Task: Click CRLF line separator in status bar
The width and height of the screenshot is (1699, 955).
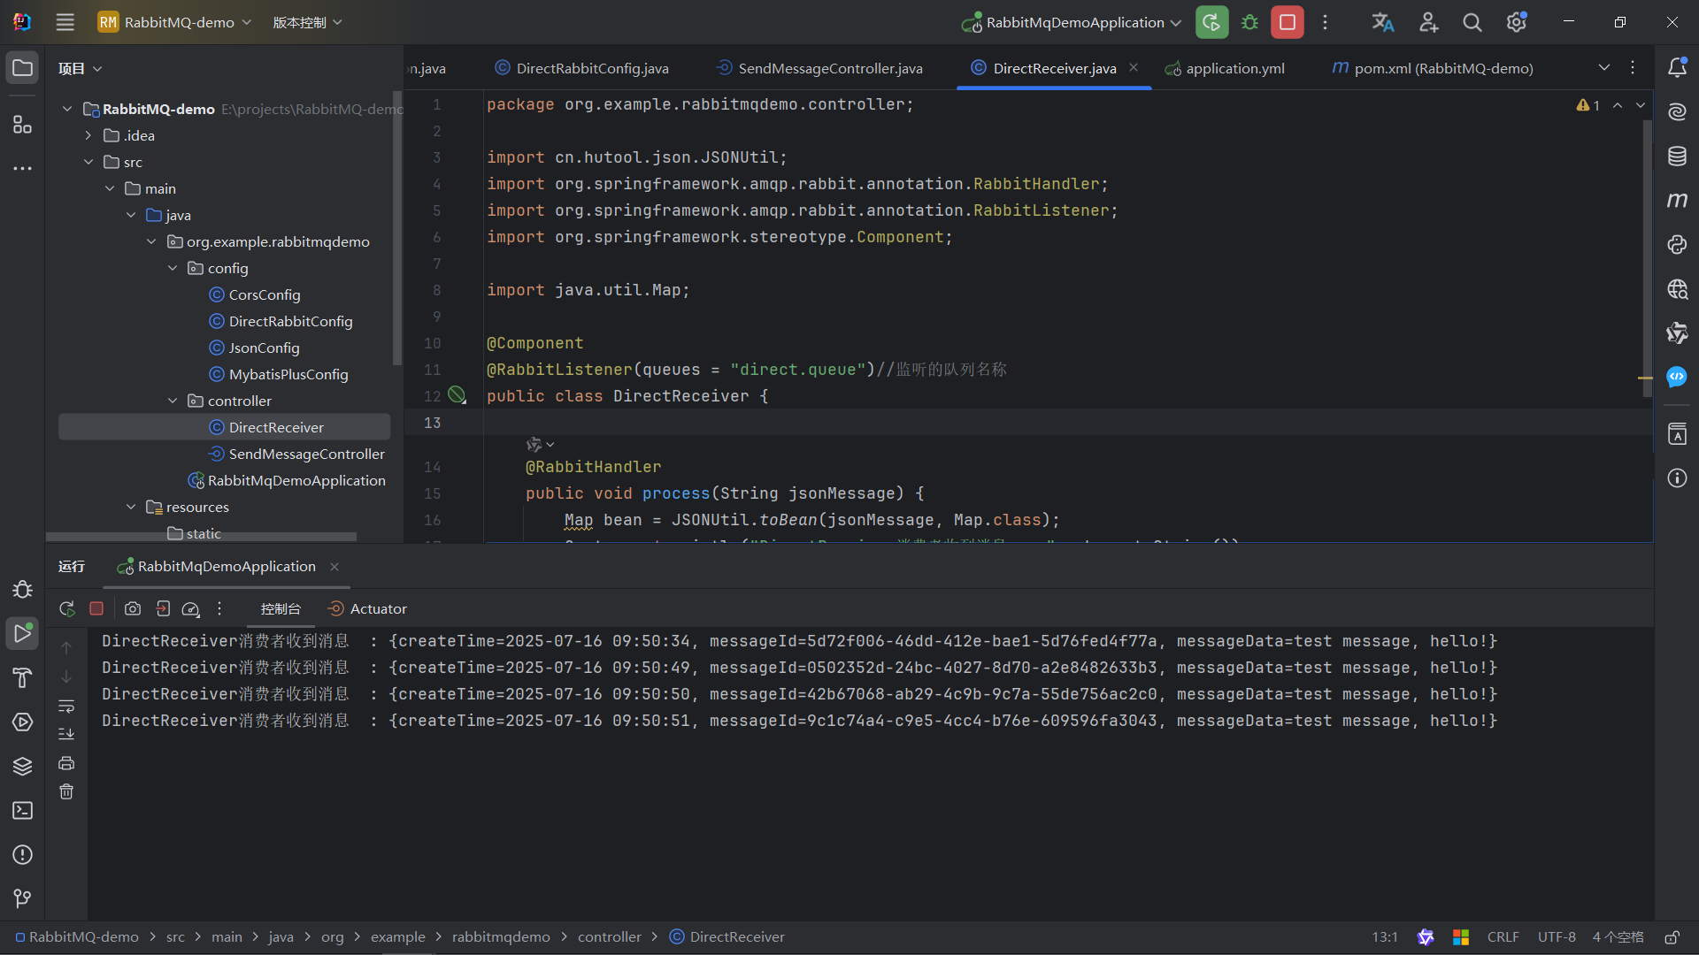Action: (x=1503, y=937)
